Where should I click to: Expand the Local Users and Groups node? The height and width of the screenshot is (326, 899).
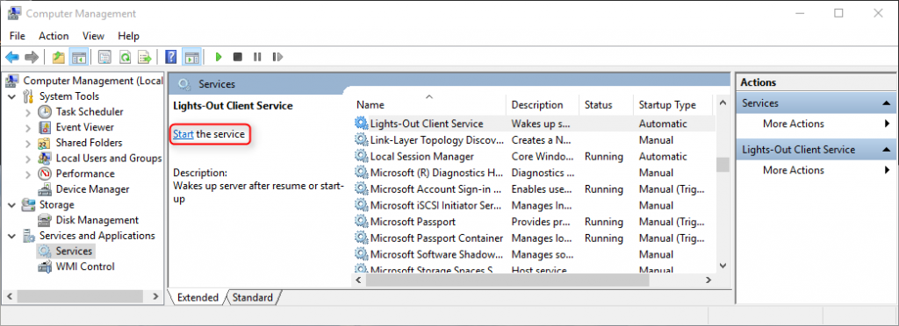pos(28,159)
